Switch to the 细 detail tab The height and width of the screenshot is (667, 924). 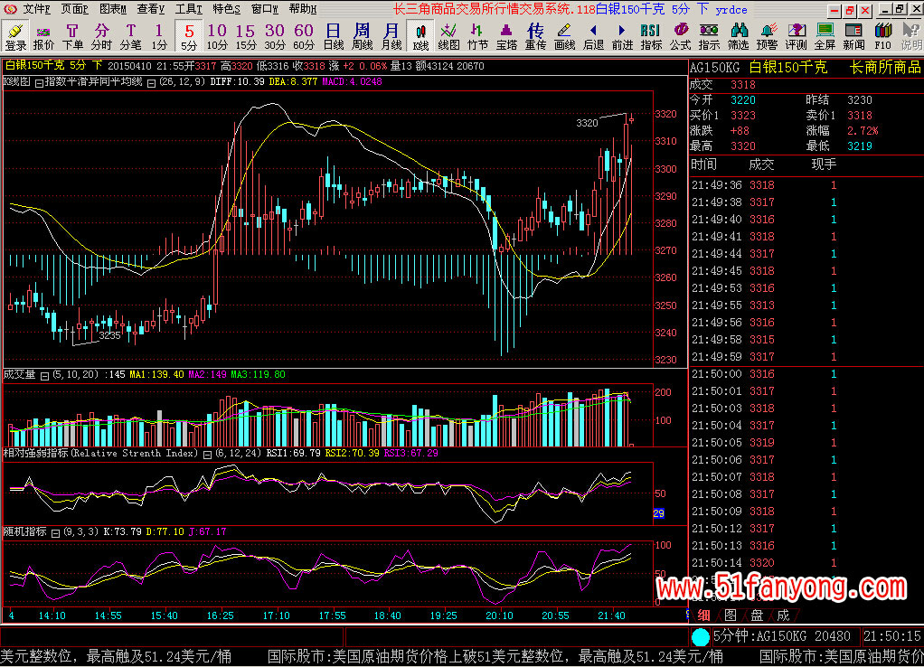[704, 615]
